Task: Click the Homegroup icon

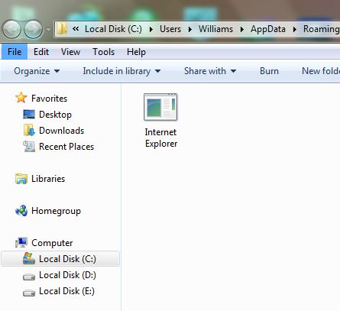Action: tap(21, 211)
